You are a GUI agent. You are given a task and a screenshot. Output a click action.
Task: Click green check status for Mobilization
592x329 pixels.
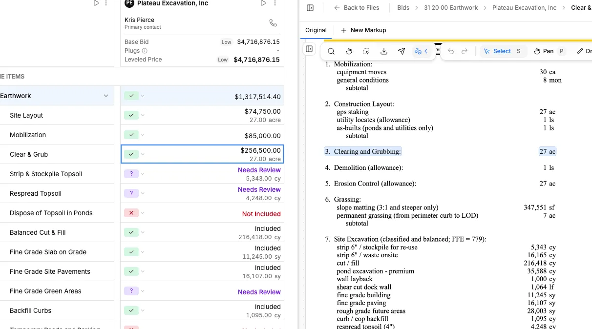(131, 135)
